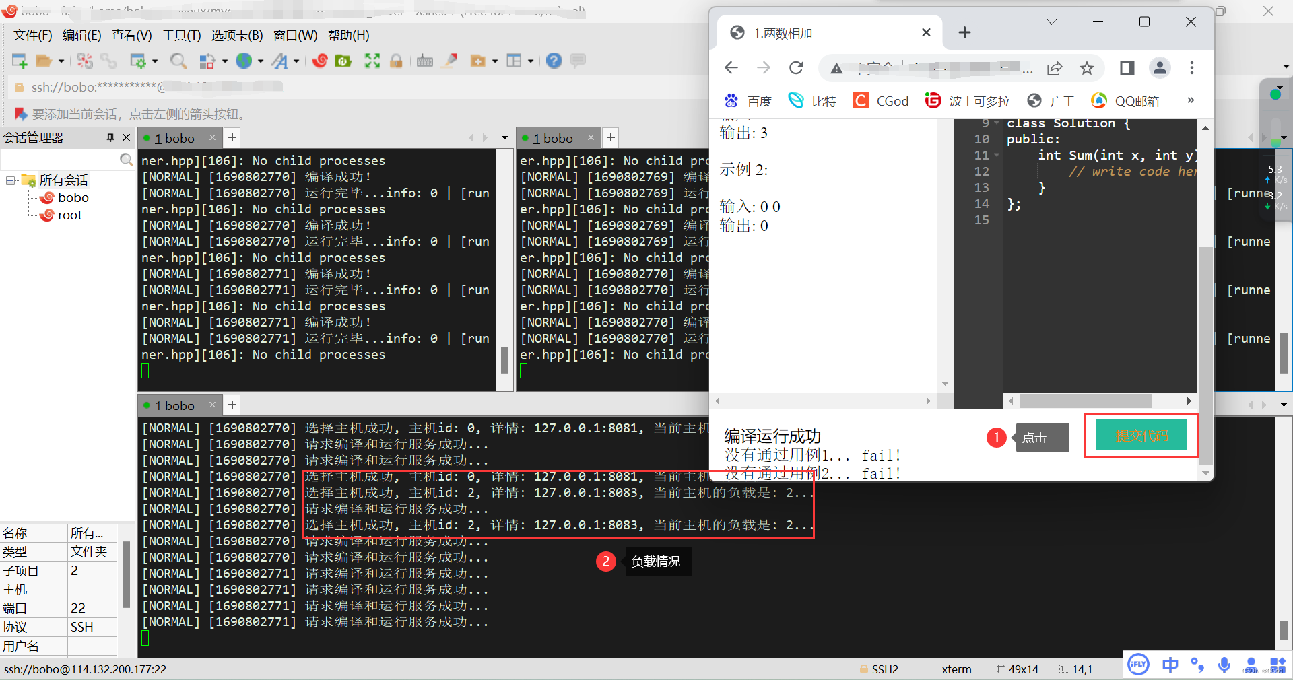The width and height of the screenshot is (1293, 680).
Task: Click the highlighter pen icon
Action: 449,61
